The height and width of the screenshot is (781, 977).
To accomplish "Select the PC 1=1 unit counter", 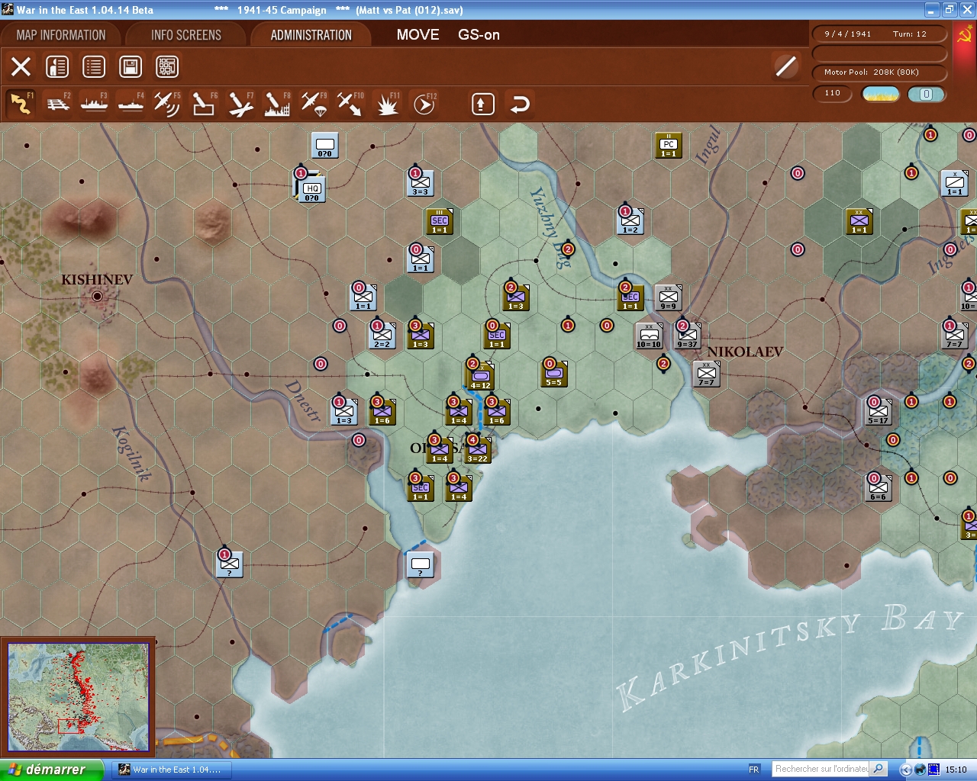I will (x=669, y=145).
